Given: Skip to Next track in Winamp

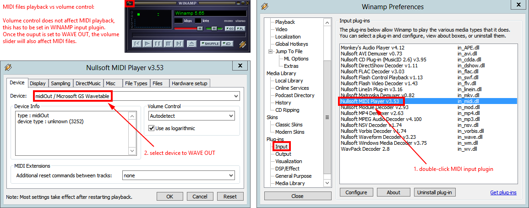Looking at the screenshot, I should pyautogui.click(x=179, y=44).
